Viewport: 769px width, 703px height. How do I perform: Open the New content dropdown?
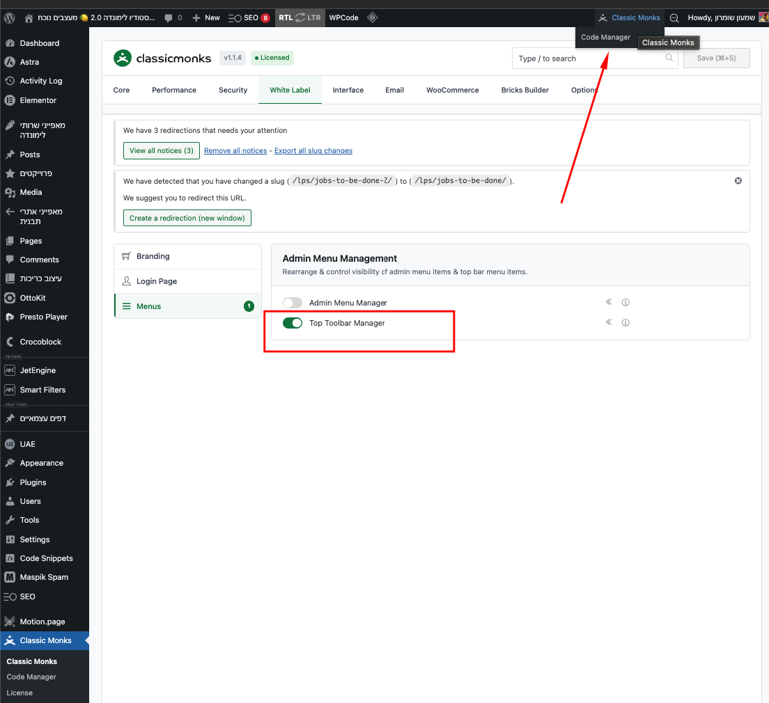pos(206,17)
